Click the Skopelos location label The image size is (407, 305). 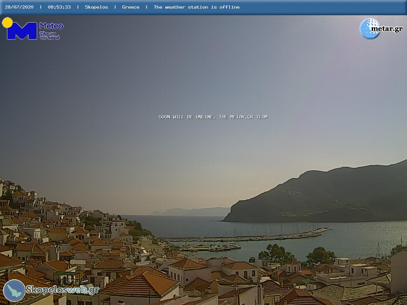[x=96, y=7]
